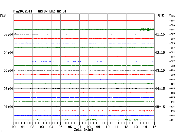This screenshot has height=134, width=176.
Task: Click minute tick label "06" on axis
Action: 70,127
